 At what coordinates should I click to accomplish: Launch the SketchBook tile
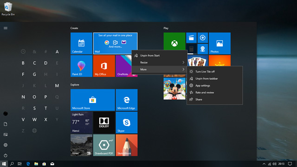(127, 145)
